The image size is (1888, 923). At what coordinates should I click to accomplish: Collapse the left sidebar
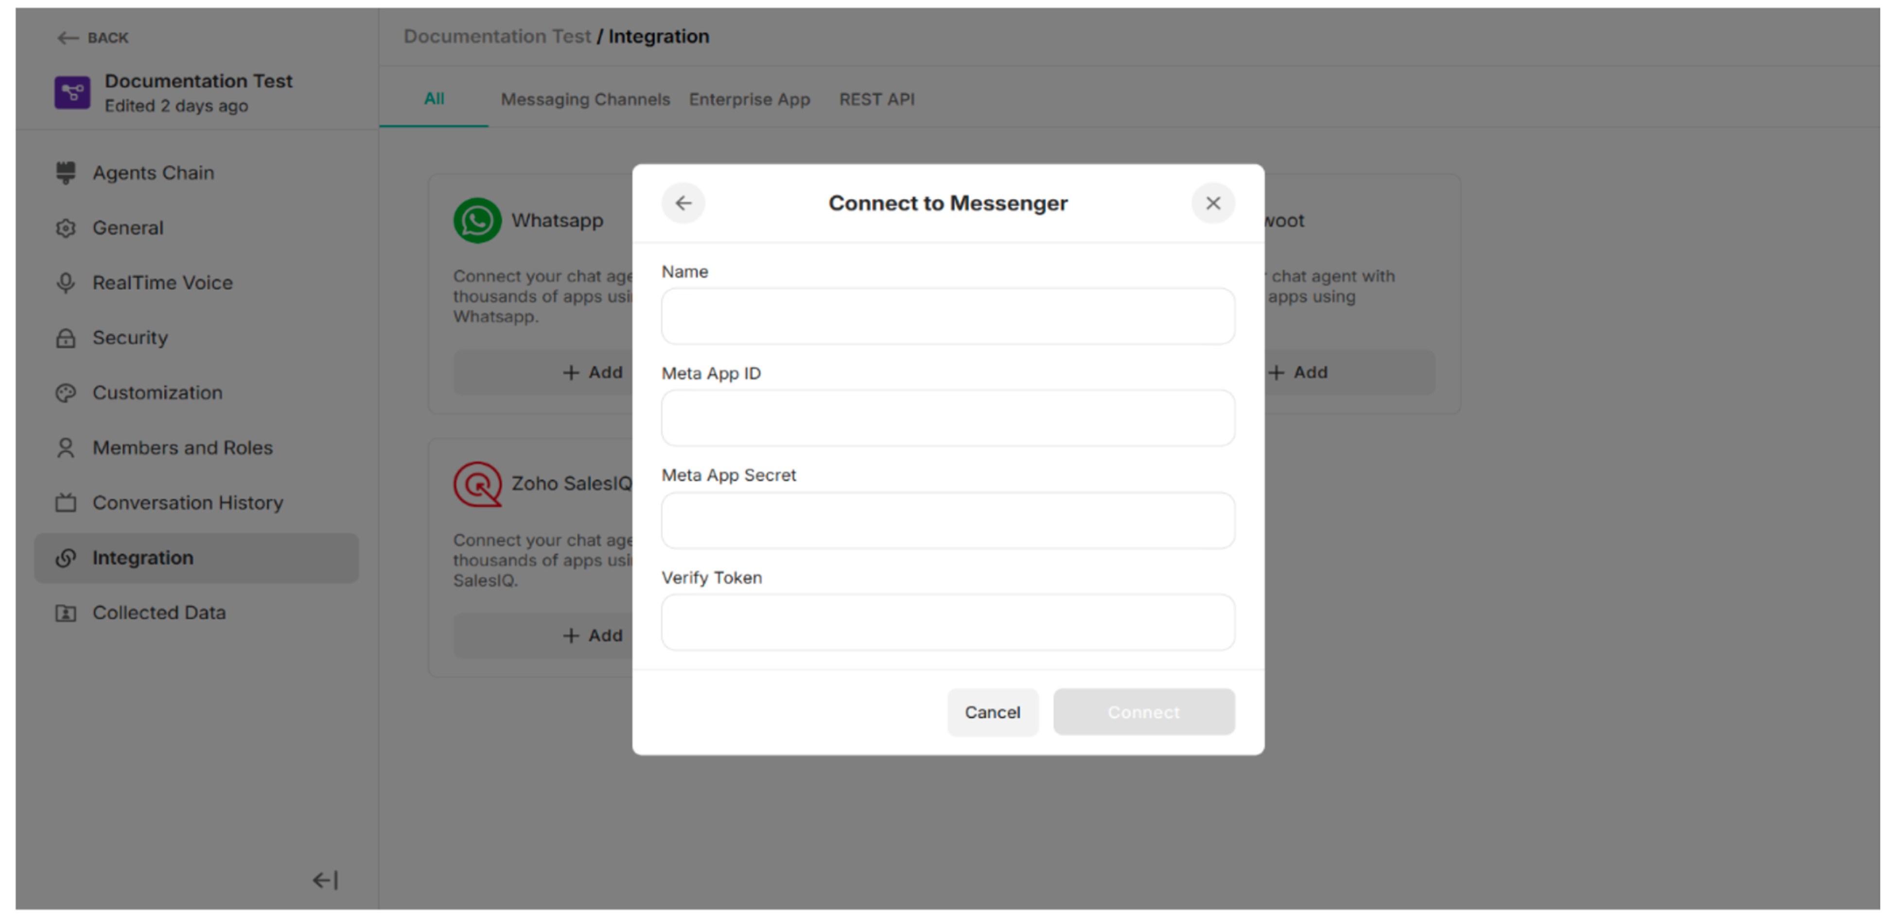coord(325,880)
